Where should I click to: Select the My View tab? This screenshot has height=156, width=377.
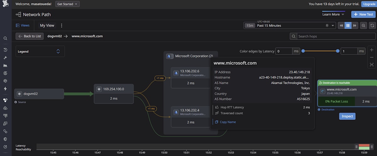(x=47, y=25)
